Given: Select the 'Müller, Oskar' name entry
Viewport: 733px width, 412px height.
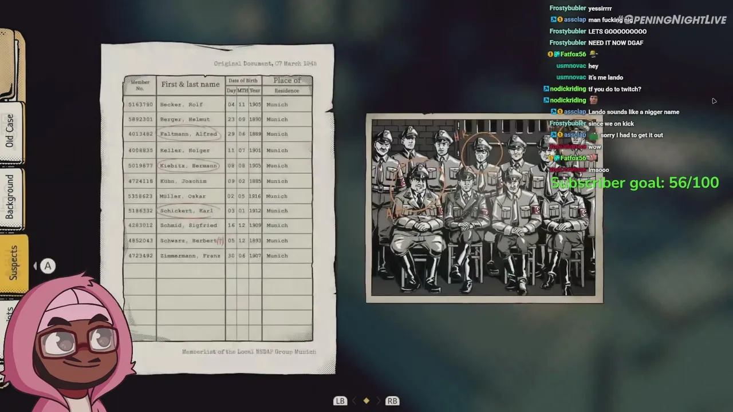Looking at the screenshot, I should click(x=183, y=196).
